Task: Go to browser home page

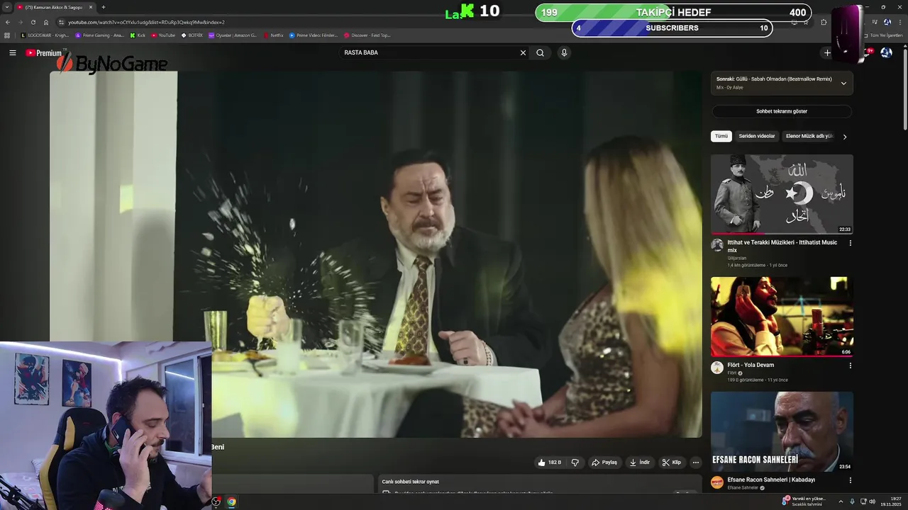Action: click(x=46, y=22)
